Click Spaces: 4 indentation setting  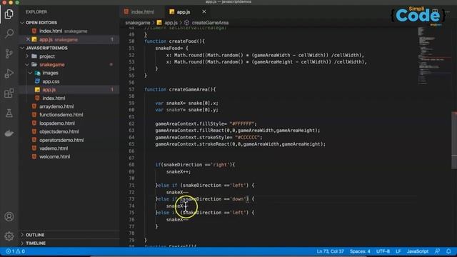click(x=360, y=251)
